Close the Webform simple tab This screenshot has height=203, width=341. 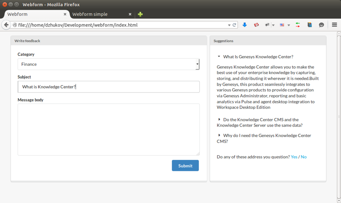pyautogui.click(x=130, y=14)
